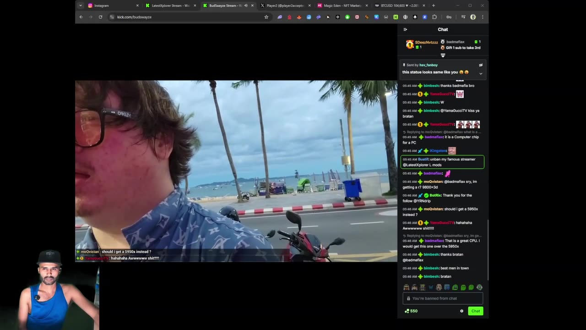The height and width of the screenshot is (330, 586).
Task: Click the chat text 'best men in town'
Action: click(x=455, y=268)
